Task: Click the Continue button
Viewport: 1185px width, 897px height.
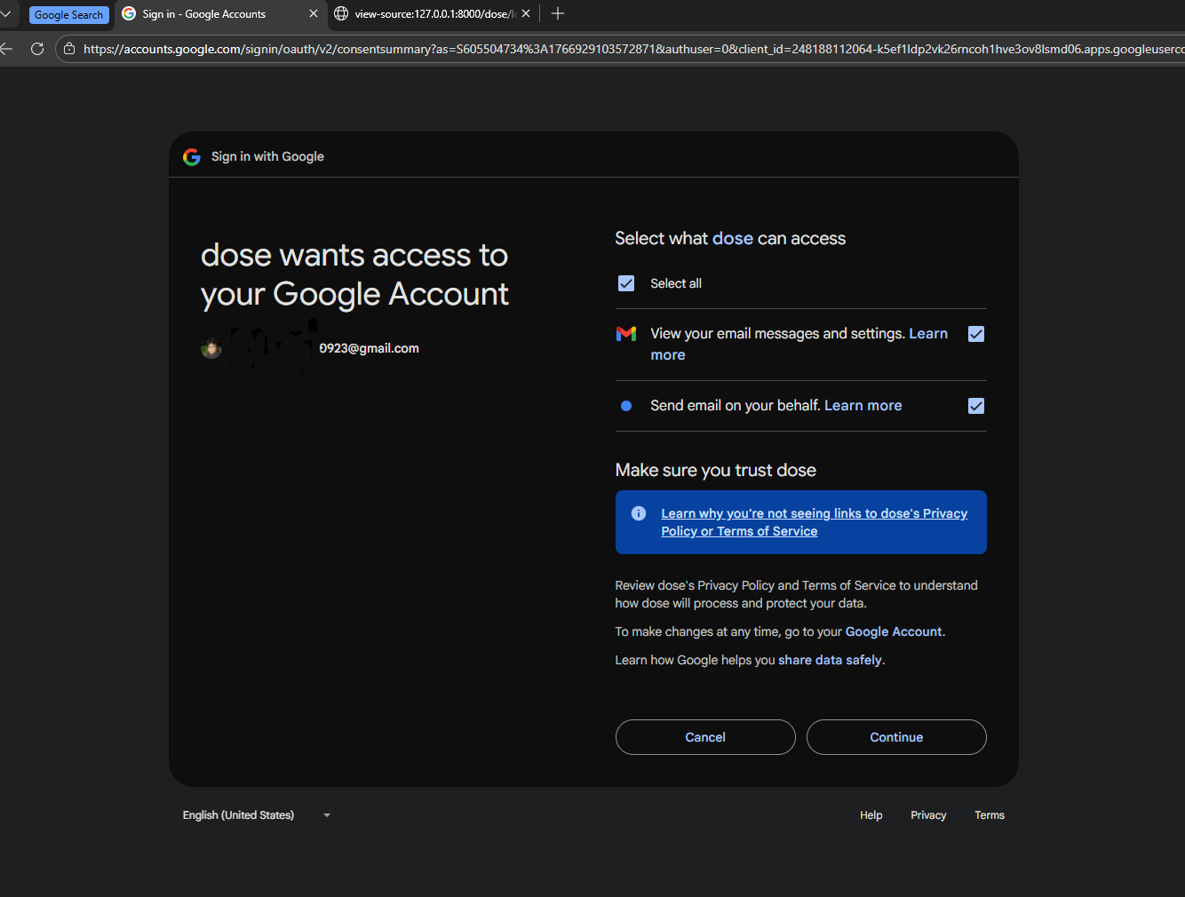Action: [895, 736]
